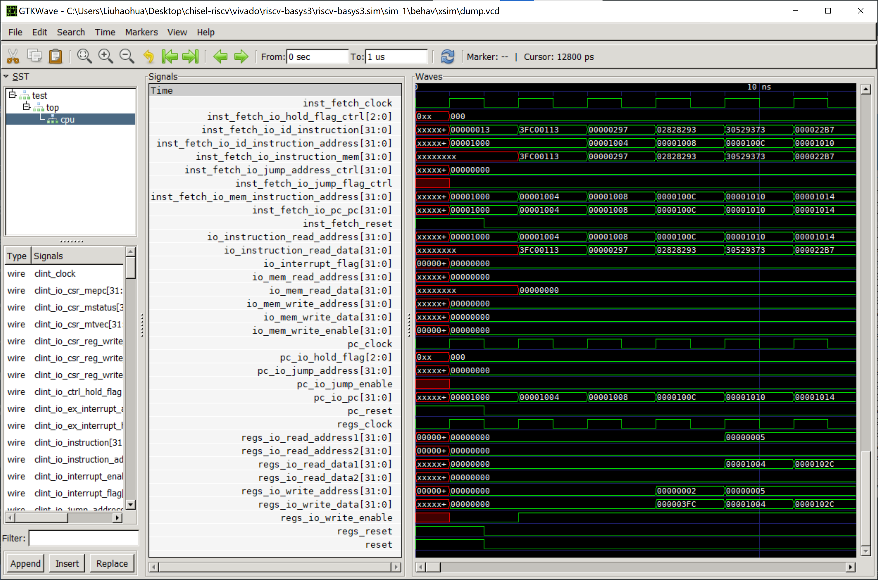Image resolution: width=878 pixels, height=580 pixels.
Task: Click the Replace button
Action: coord(112,563)
